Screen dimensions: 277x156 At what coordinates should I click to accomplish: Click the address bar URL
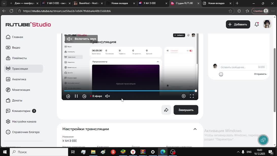(x=67, y=11)
